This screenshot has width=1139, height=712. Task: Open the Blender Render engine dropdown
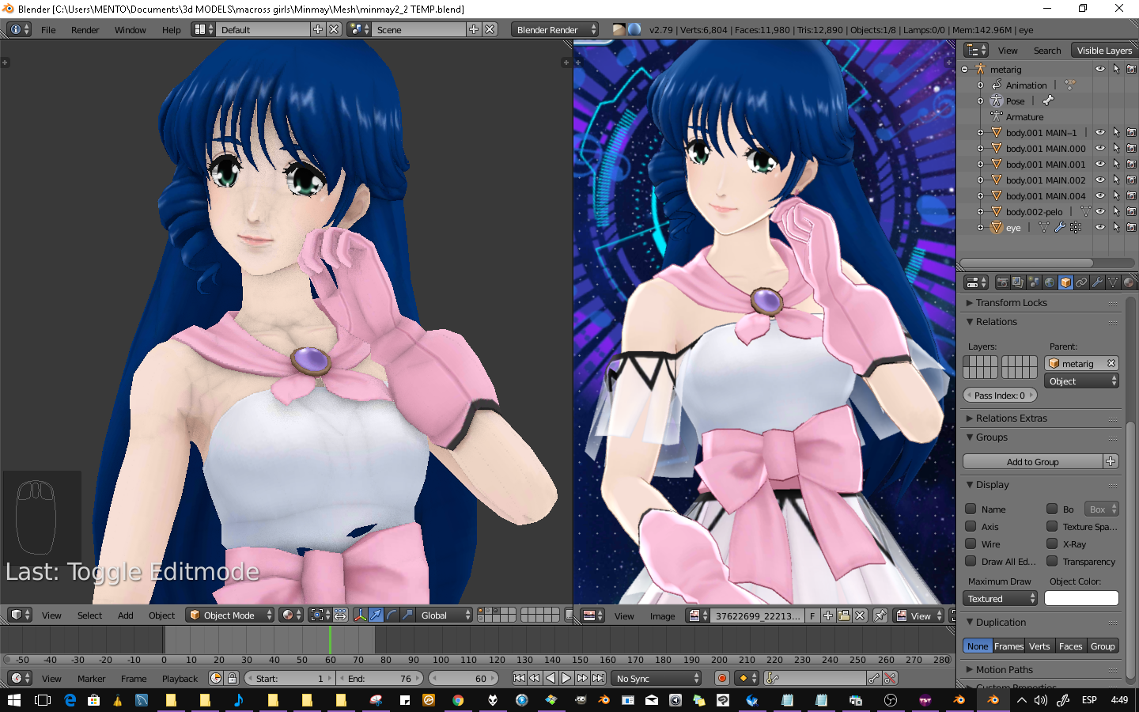point(554,29)
